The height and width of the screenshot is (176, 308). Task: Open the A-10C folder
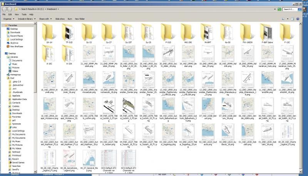tap(49, 55)
